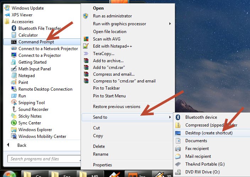
Task: Choose Pin to Start Menu
Action: pos(109,96)
